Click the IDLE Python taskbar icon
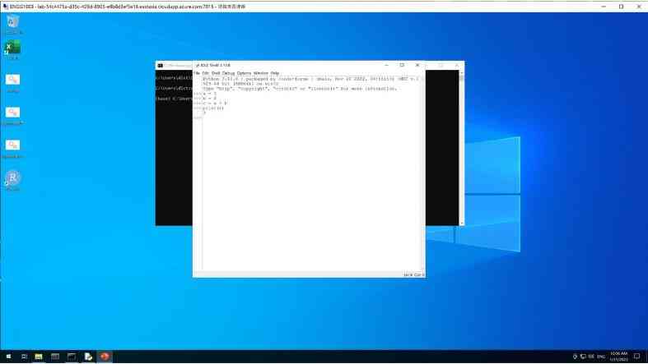Image resolution: width=648 pixels, height=364 pixels. tap(88, 357)
